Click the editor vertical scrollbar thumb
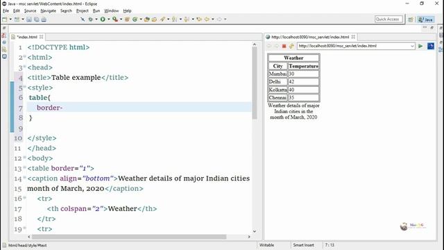 click(x=255, y=83)
